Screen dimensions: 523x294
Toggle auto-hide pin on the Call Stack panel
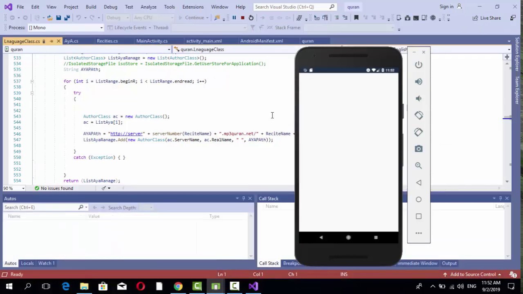[500, 198]
